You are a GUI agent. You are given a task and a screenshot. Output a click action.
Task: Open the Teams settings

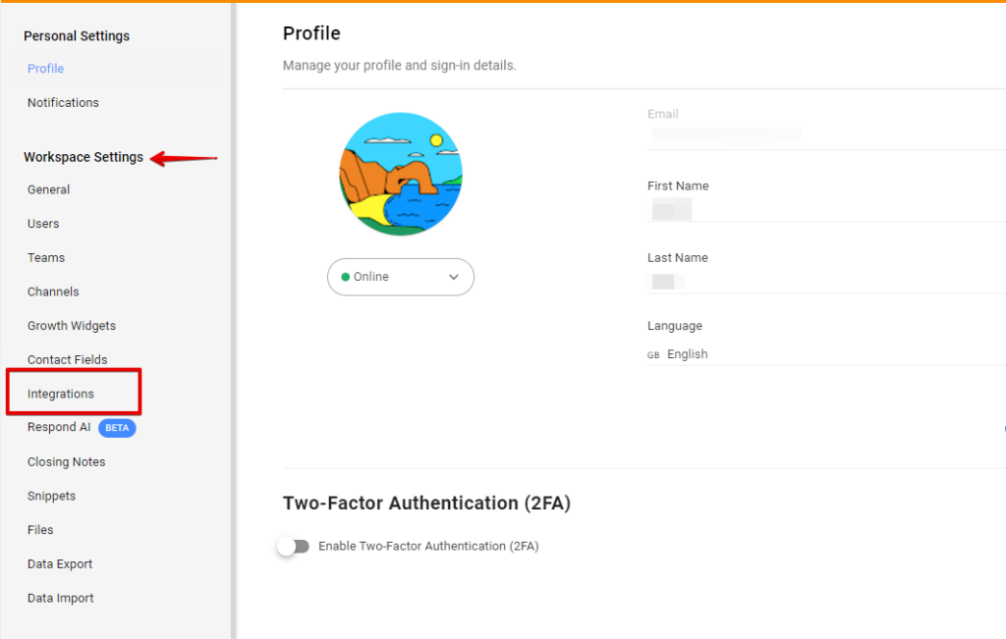click(46, 258)
